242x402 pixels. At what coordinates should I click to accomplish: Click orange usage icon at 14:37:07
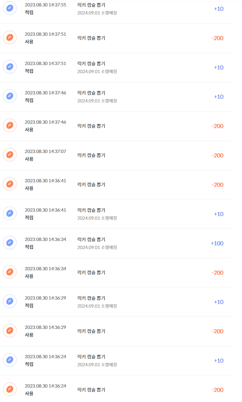click(10, 155)
